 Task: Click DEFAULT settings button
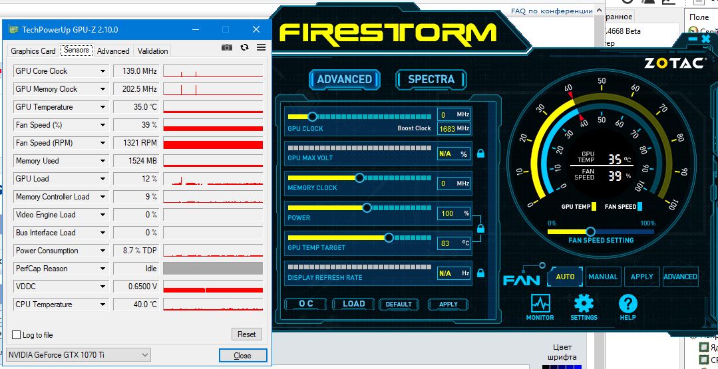[399, 304]
